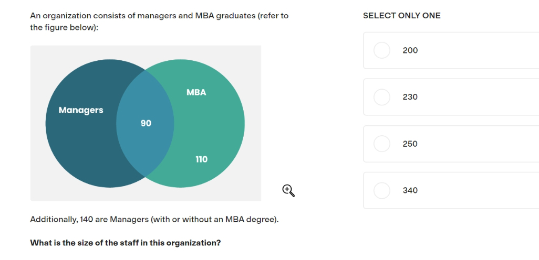539x260 pixels.
Task: Select the 200 radio button
Action: pos(381,50)
